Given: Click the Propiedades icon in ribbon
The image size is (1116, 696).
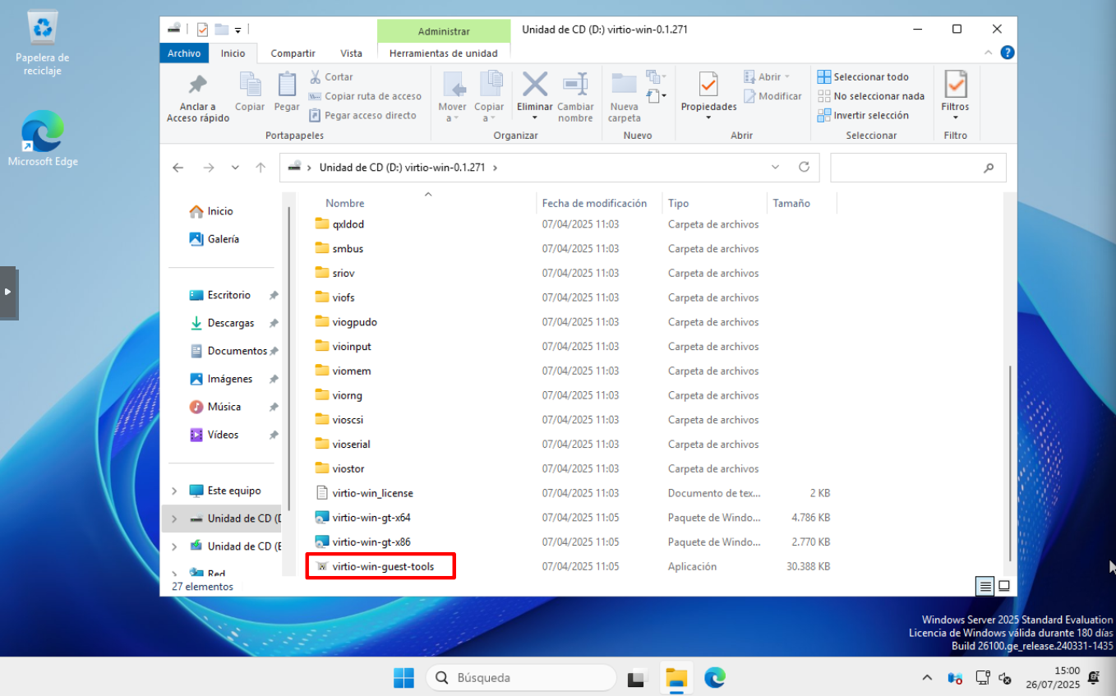Looking at the screenshot, I should coord(708,85).
